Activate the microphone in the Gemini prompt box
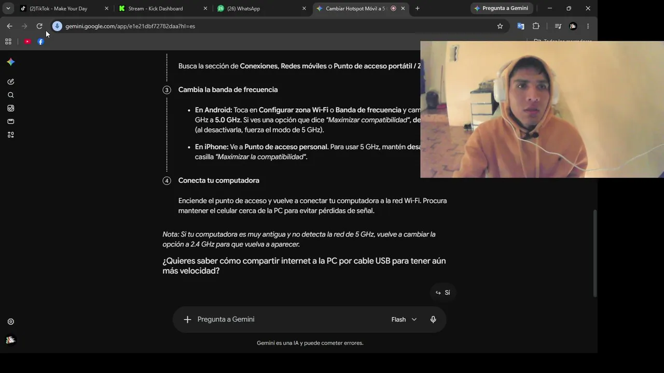Image resolution: width=664 pixels, height=373 pixels. 433,320
